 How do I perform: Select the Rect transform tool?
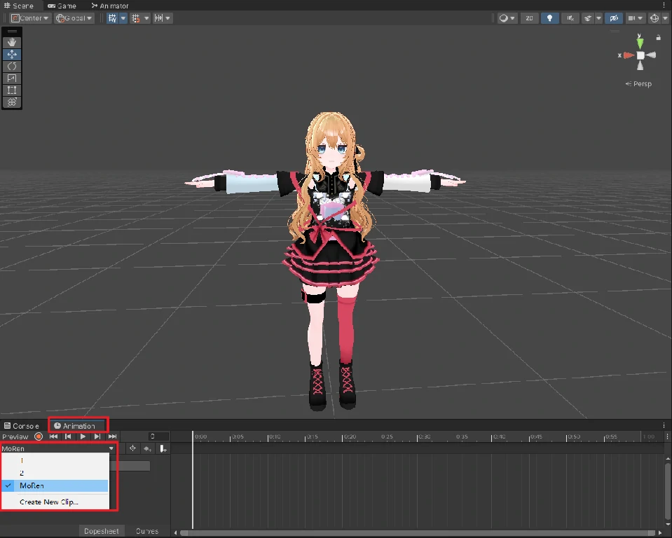(12, 90)
